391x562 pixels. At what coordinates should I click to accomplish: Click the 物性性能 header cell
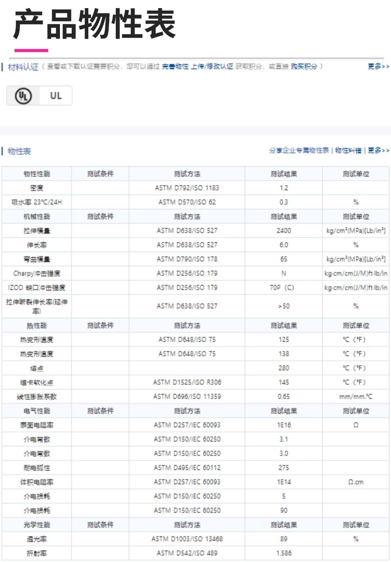(37, 174)
